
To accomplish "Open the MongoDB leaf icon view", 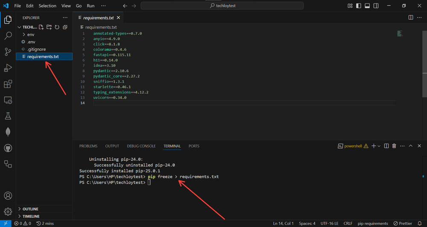I will click(x=8, y=132).
